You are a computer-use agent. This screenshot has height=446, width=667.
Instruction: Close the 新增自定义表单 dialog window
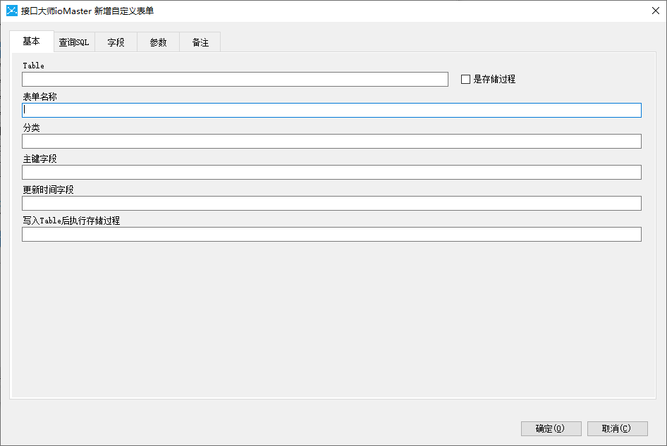(x=655, y=11)
